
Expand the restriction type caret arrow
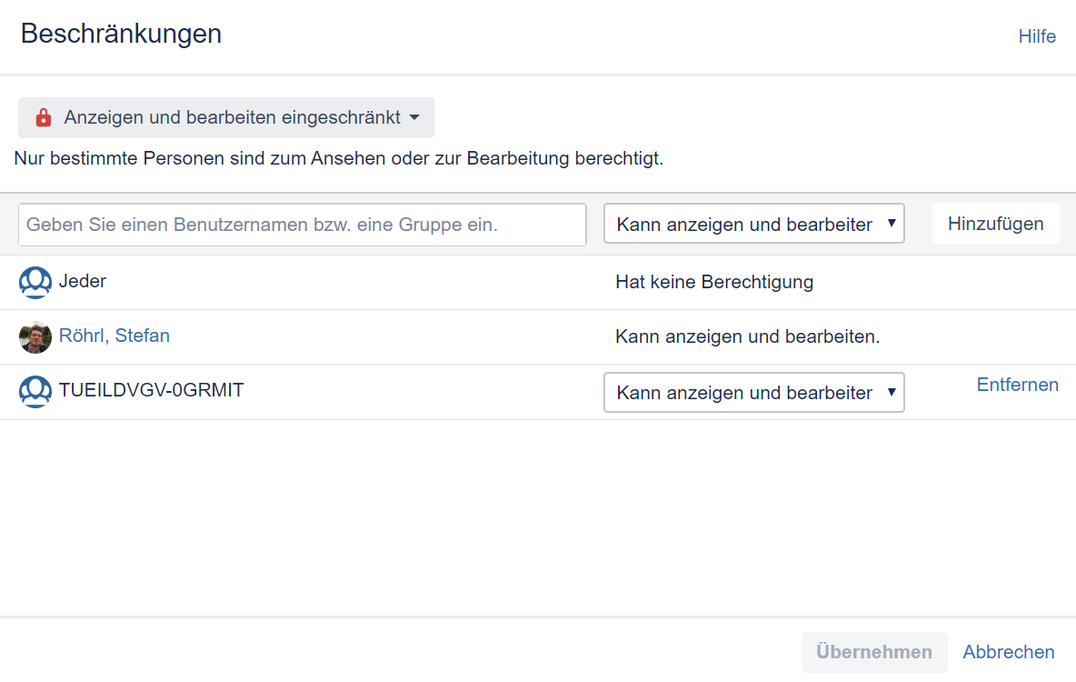click(414, 118)
